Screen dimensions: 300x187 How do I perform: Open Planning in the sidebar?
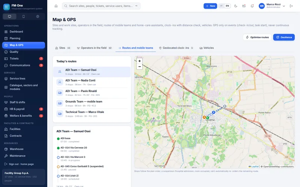[x=24, y=39]
